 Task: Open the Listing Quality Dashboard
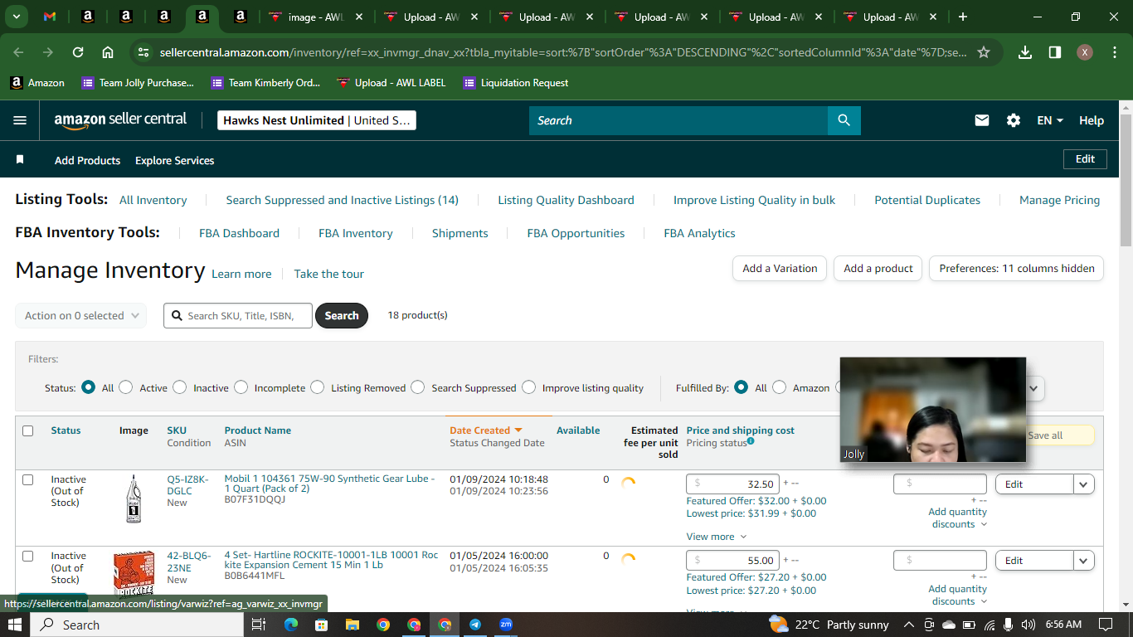click(x=566, y=200)
